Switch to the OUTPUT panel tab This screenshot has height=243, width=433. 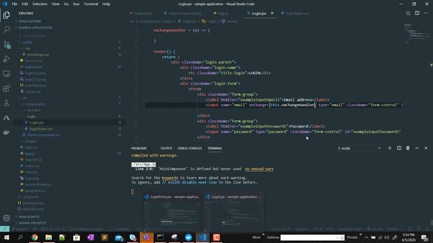click(x=166, y=148)
